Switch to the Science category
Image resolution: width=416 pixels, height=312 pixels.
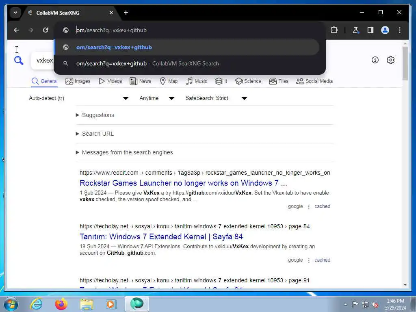(x=248, y=81)
